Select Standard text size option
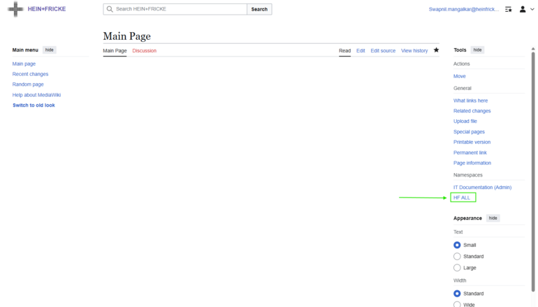 pos(457,256)
